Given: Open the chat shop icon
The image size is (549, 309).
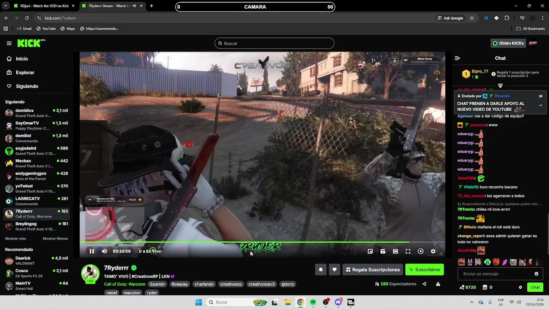Looking at the screenshot, I should tap(485, 287).
